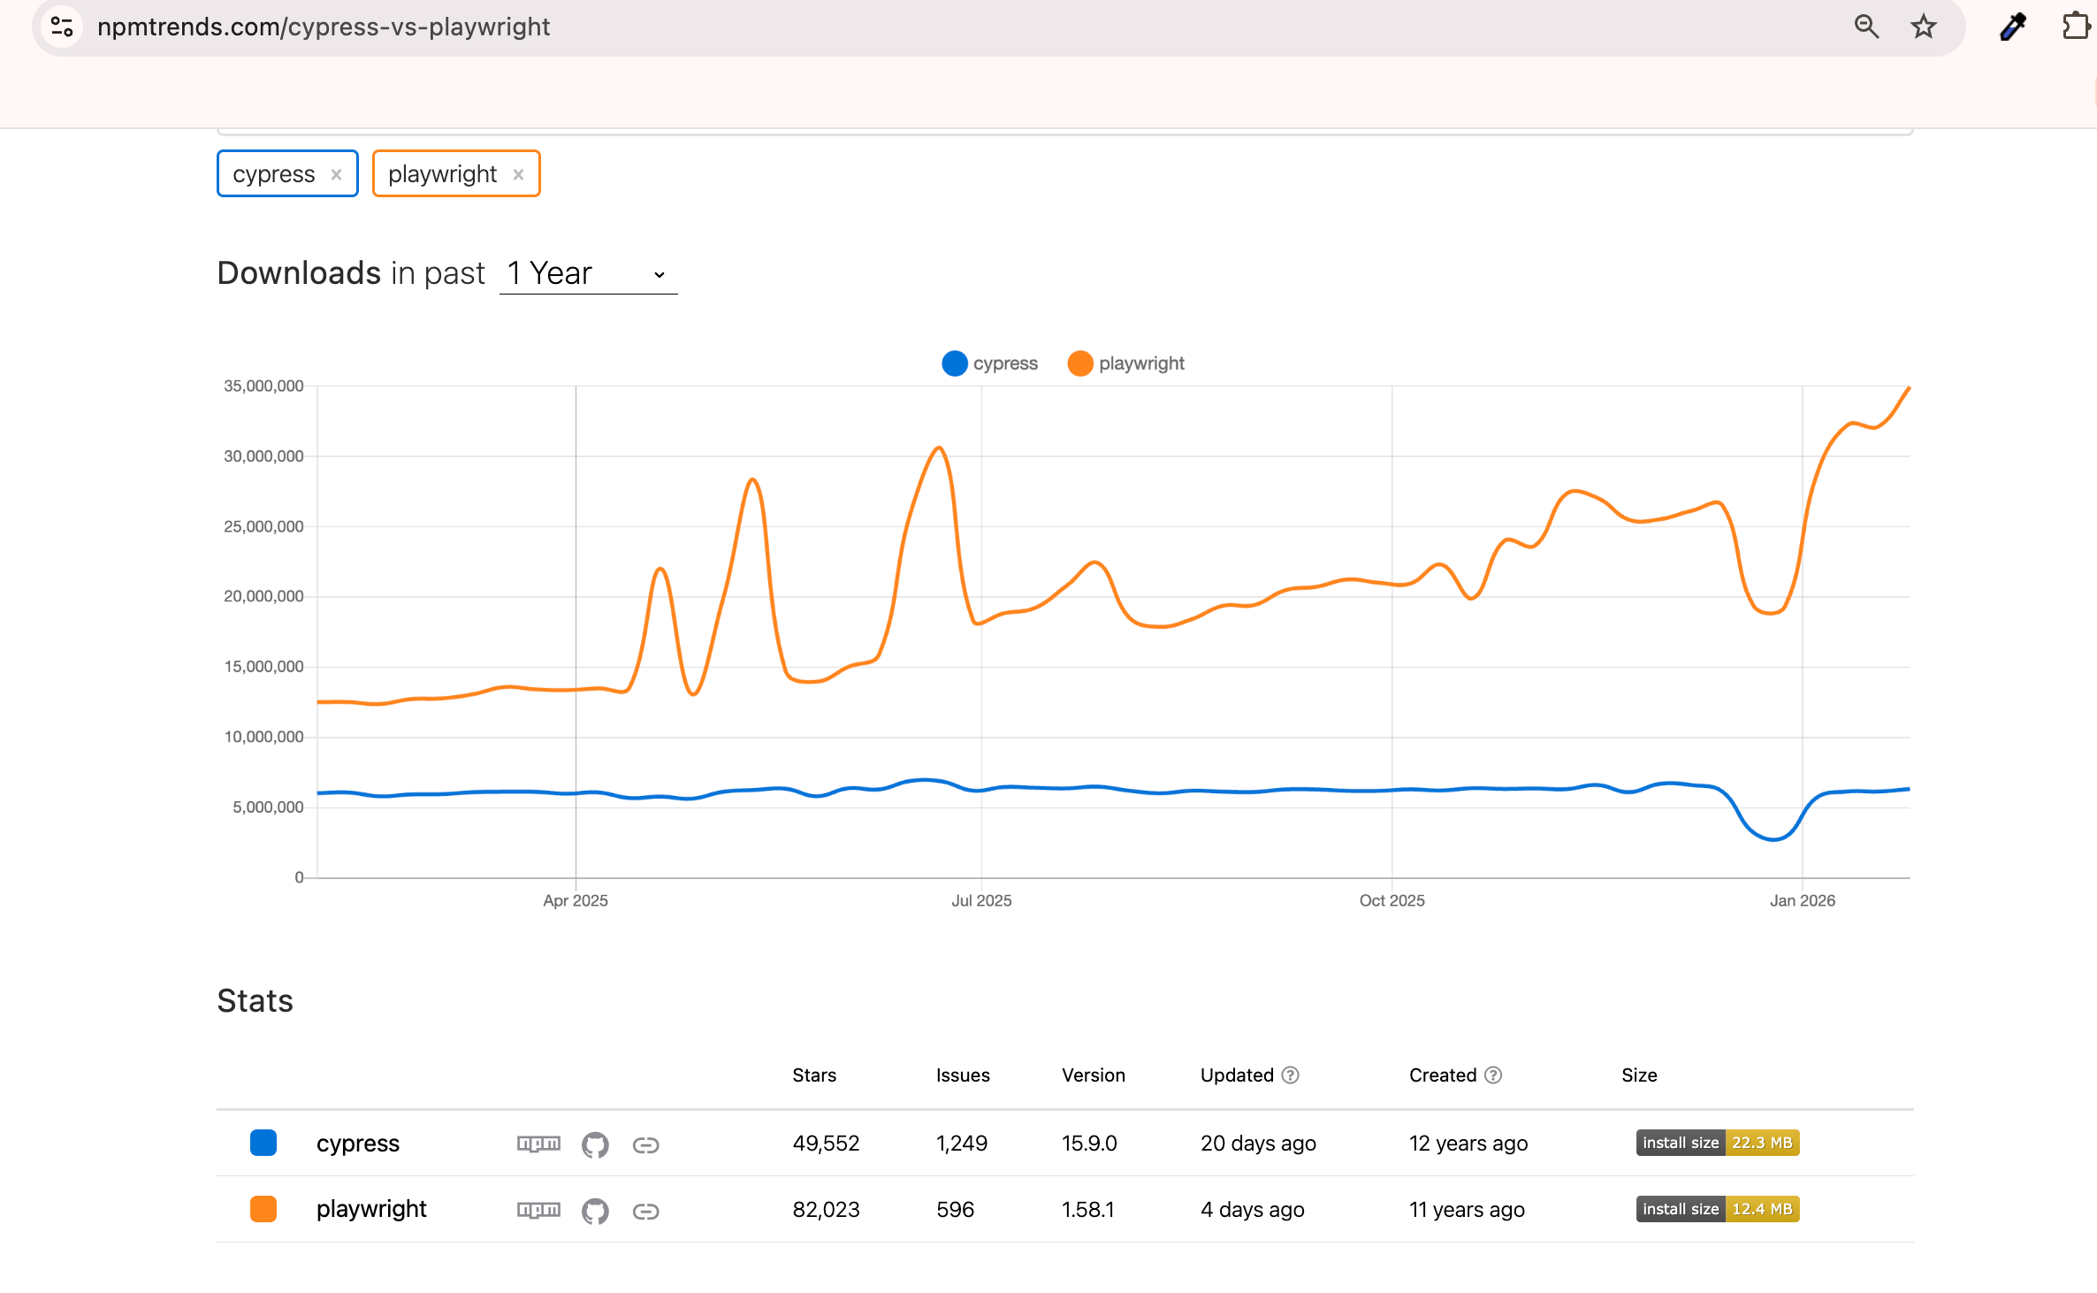
Task: Click the orange playwright color swatch
Action: (263, 1209)
